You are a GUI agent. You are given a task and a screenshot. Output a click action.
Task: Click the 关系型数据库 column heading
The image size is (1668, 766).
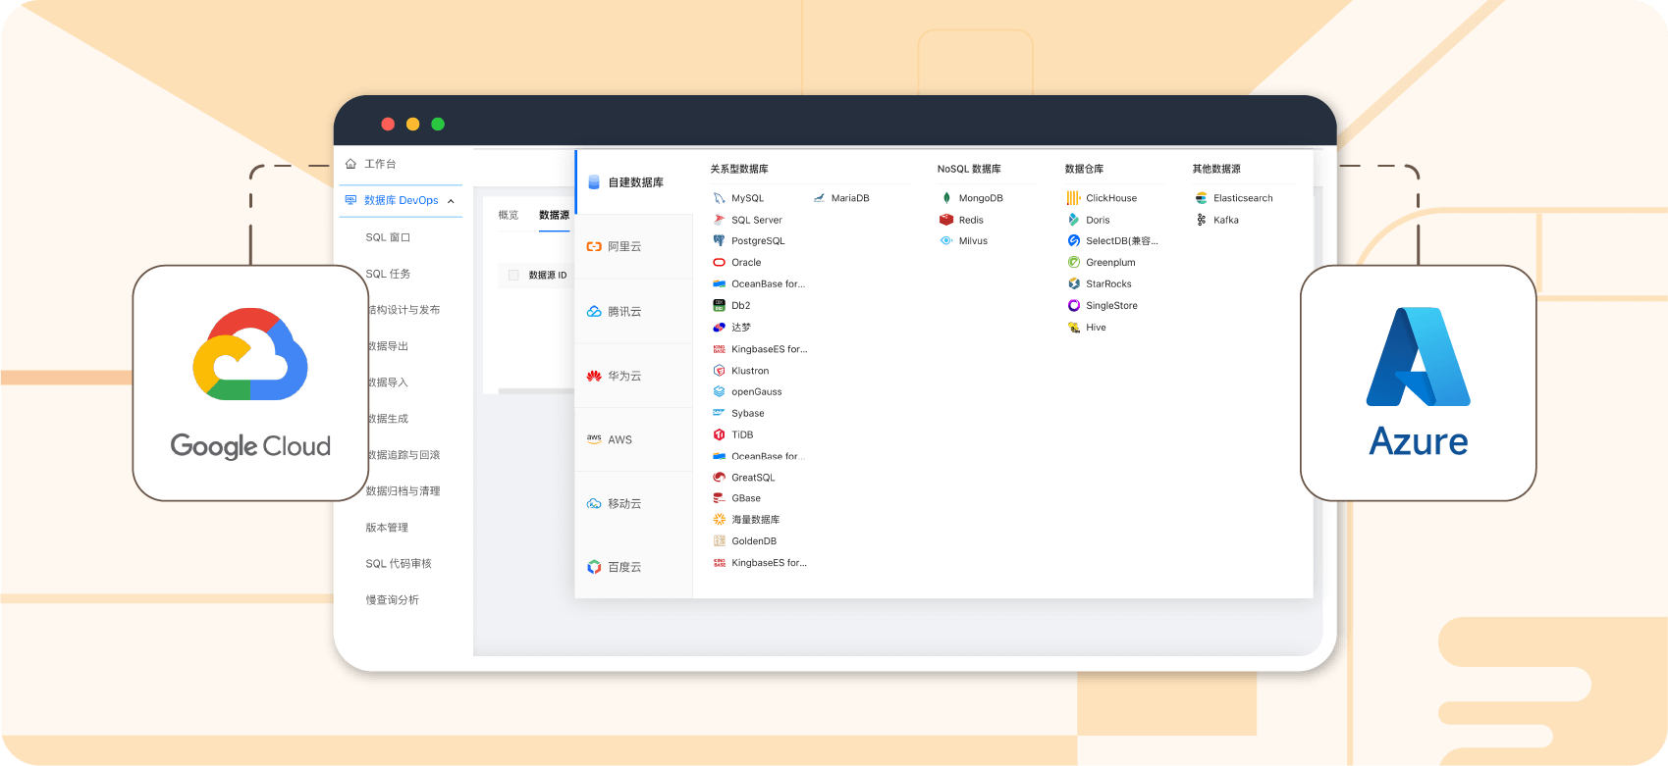click(739, 169)
